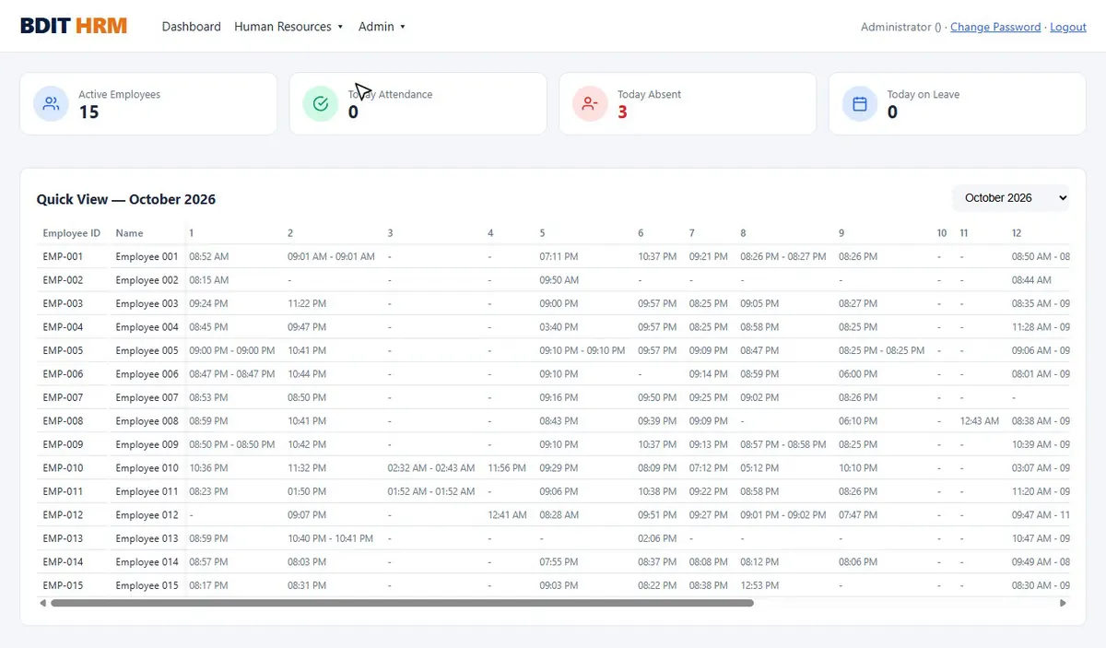Click the 09:01 PM - 09:02 PM entry

point(783,515)
